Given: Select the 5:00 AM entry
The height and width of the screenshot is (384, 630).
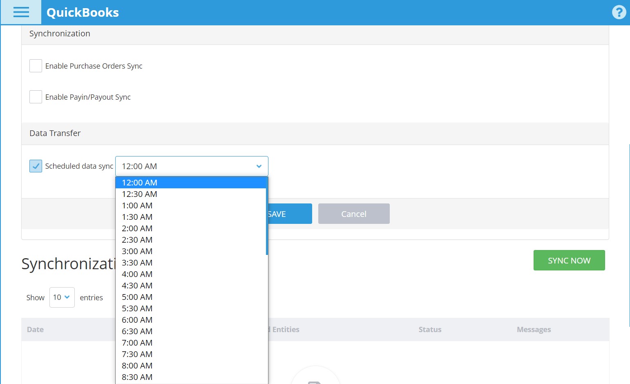Looking at the screenshot, I should 191,297.
